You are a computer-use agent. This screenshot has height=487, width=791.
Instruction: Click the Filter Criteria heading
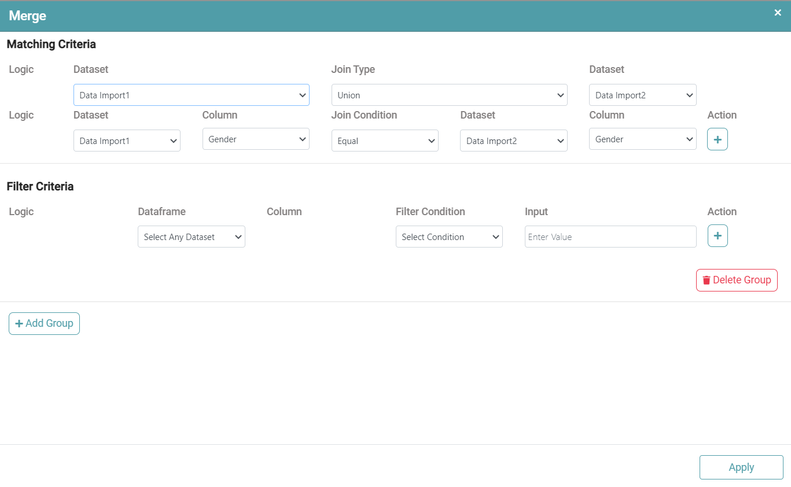click(40, 186)
